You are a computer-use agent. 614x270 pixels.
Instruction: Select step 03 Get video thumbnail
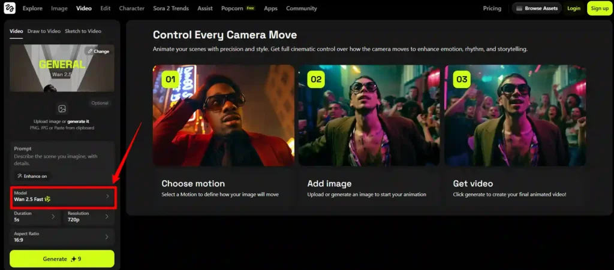(x=514, y=116)
